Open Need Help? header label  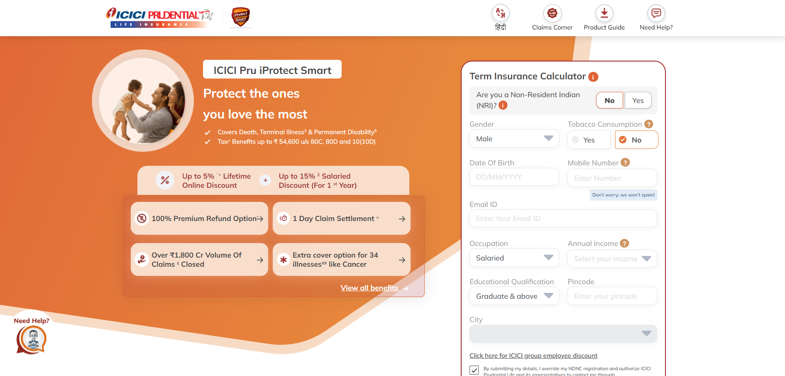[656, 27]
